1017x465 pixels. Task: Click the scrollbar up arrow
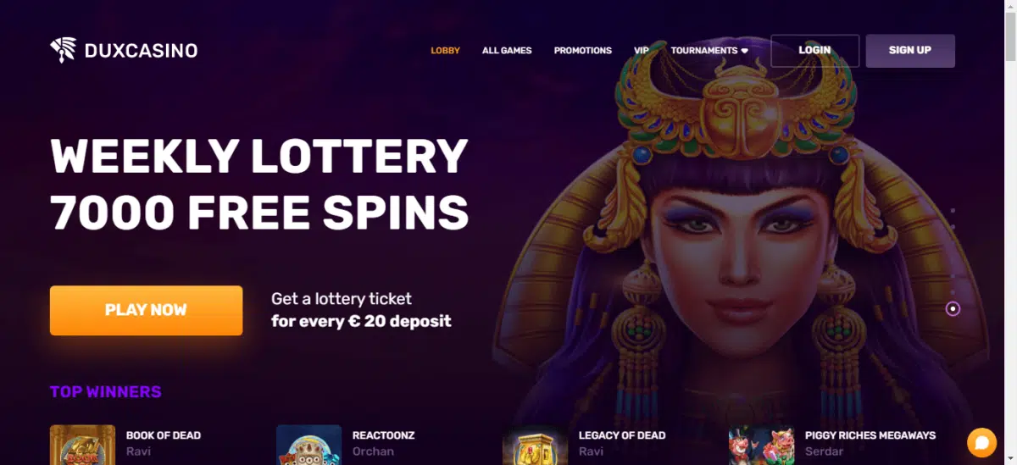pos(1010,6)
